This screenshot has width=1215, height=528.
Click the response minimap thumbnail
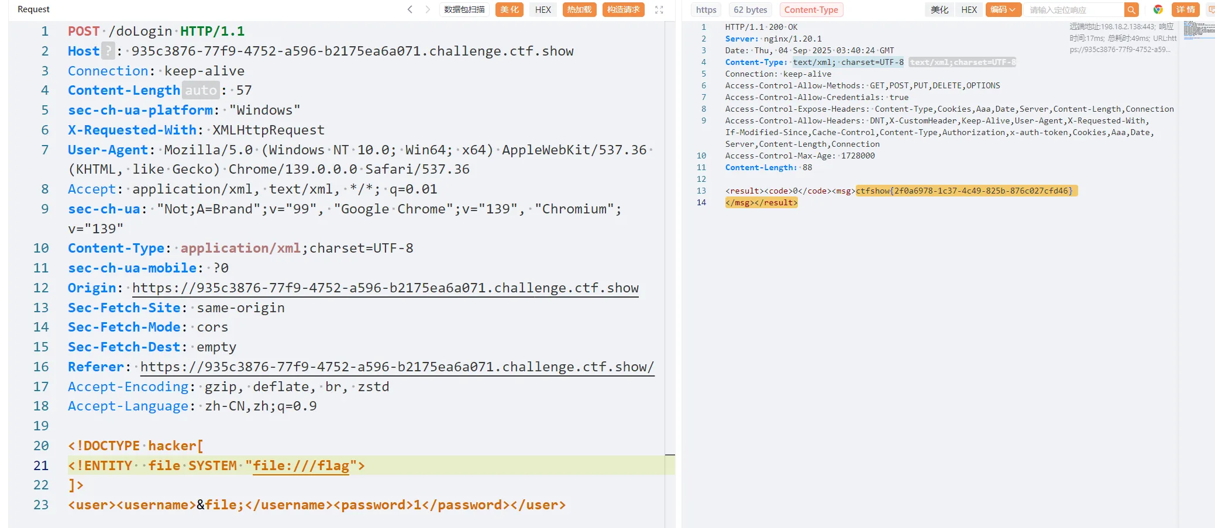pos(1199,29)
